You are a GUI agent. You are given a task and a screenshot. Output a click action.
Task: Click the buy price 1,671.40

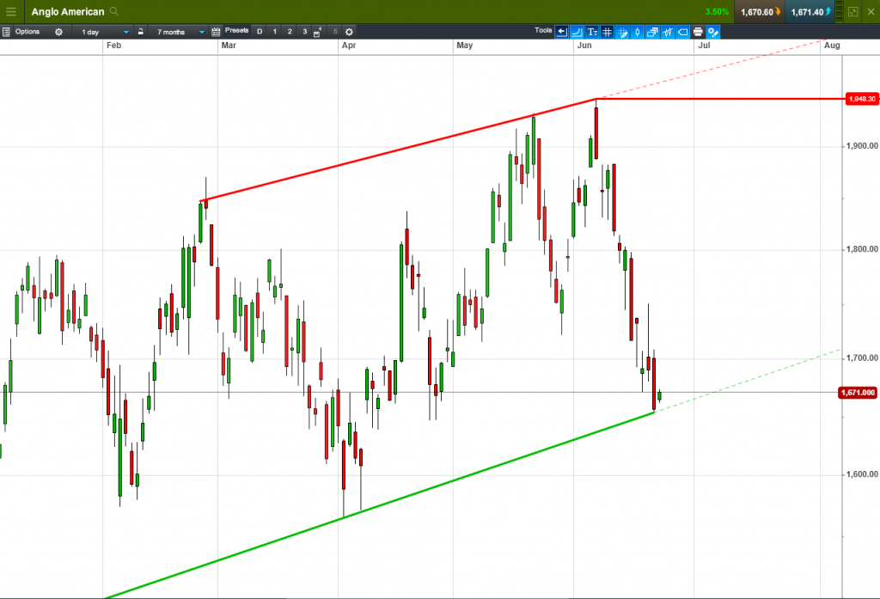pos(810,12)
